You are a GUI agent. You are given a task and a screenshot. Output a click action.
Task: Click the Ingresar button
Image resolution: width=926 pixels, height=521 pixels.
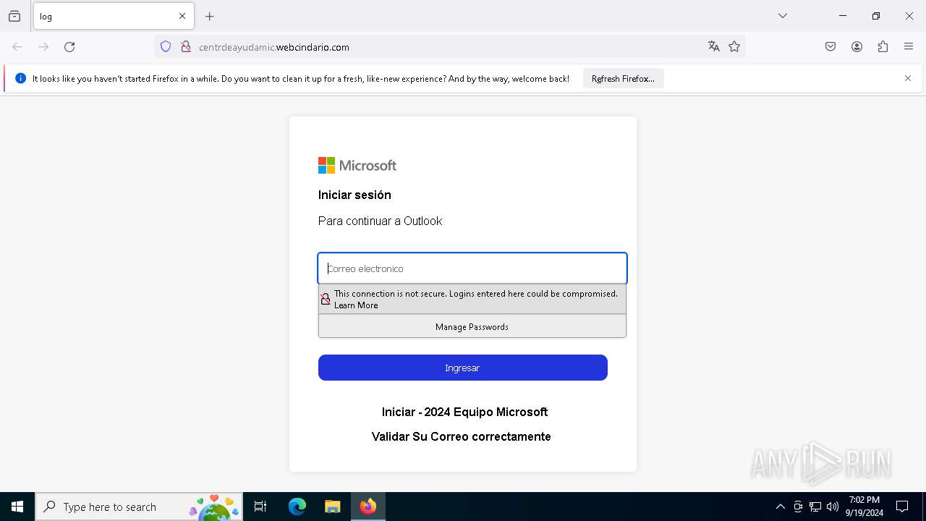(463, 368)
